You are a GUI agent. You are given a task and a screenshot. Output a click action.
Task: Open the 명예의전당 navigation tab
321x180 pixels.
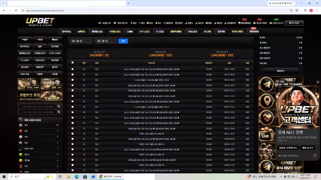click(x=254, y=32)
